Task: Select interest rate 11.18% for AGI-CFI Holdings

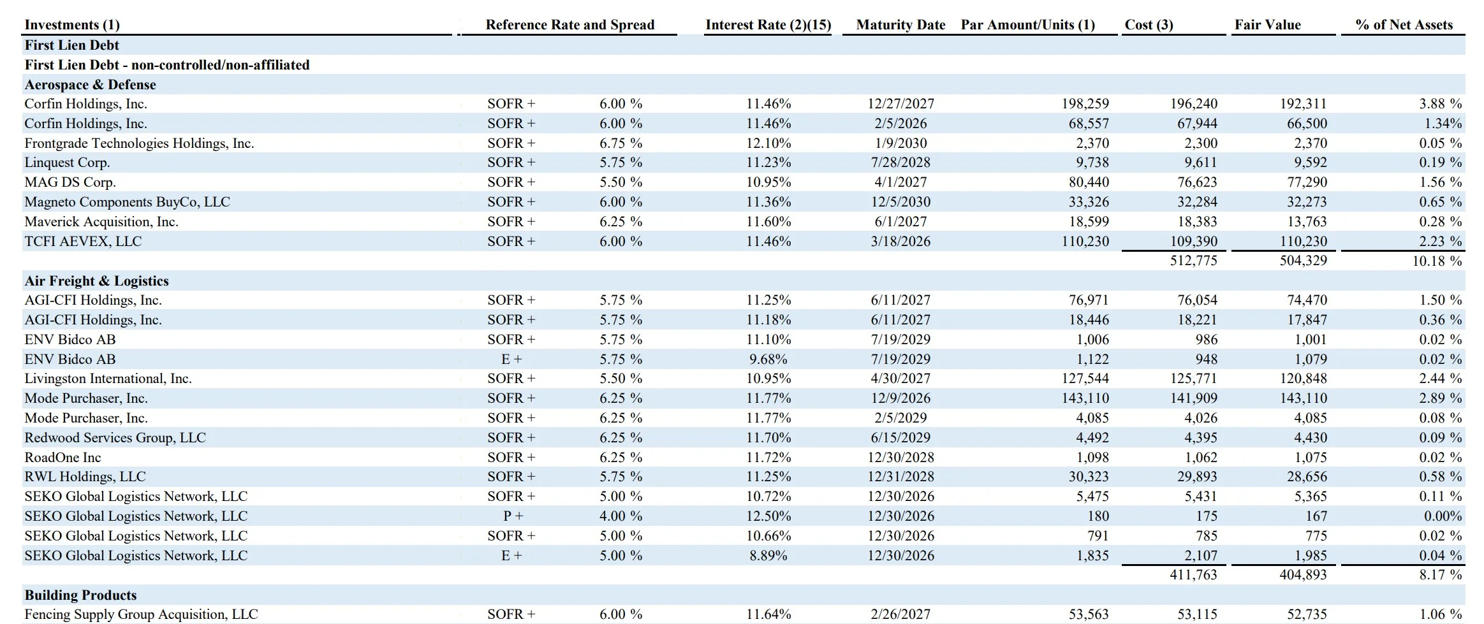Action: 768,320
